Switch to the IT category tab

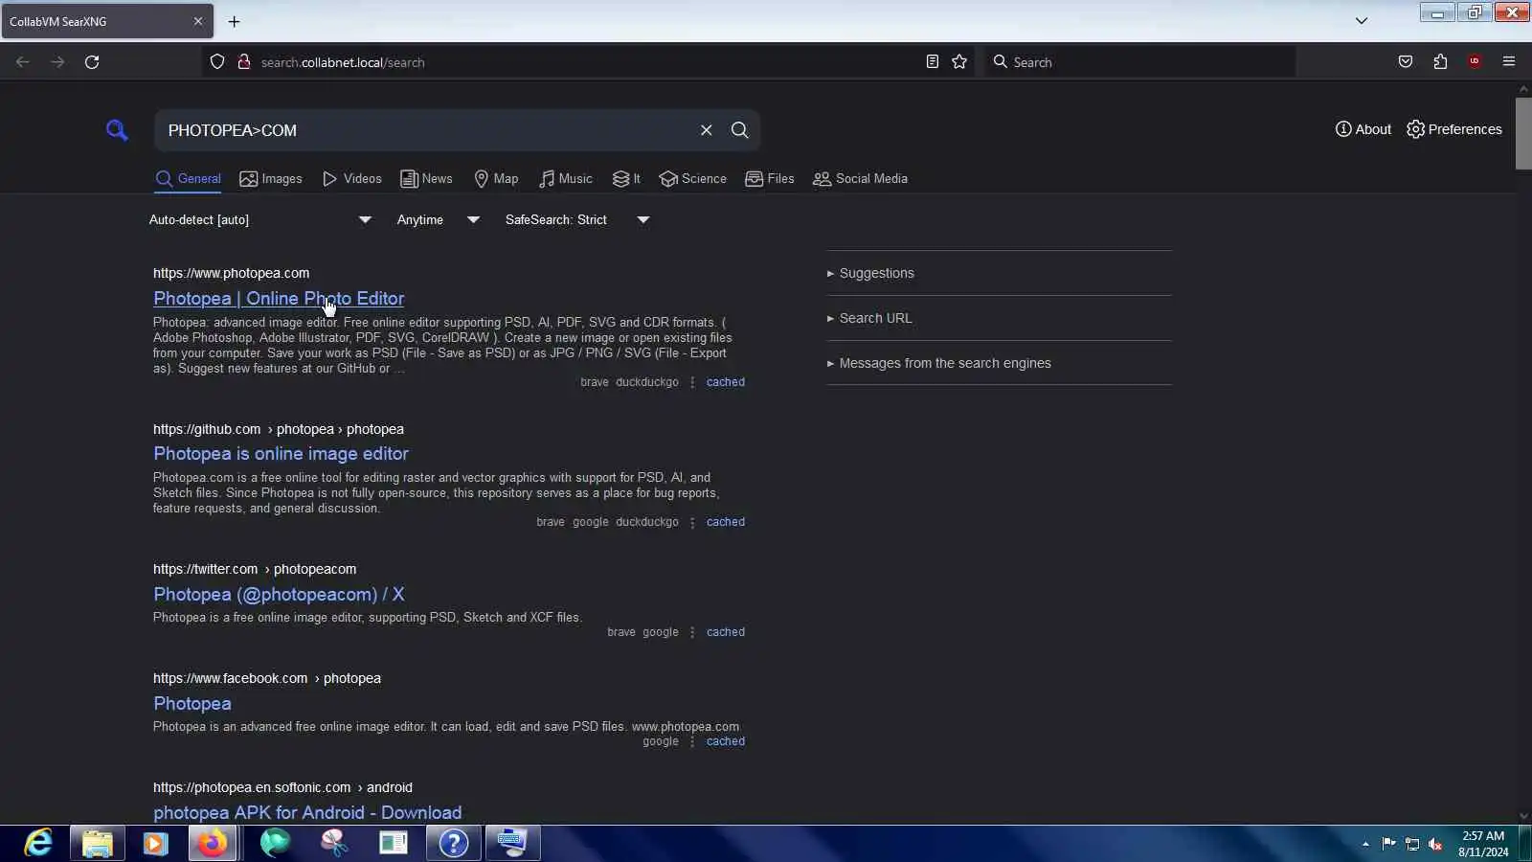point(626,179)
